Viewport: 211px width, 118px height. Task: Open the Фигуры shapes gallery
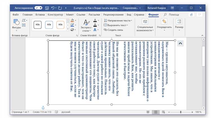(x=16, y=24)
